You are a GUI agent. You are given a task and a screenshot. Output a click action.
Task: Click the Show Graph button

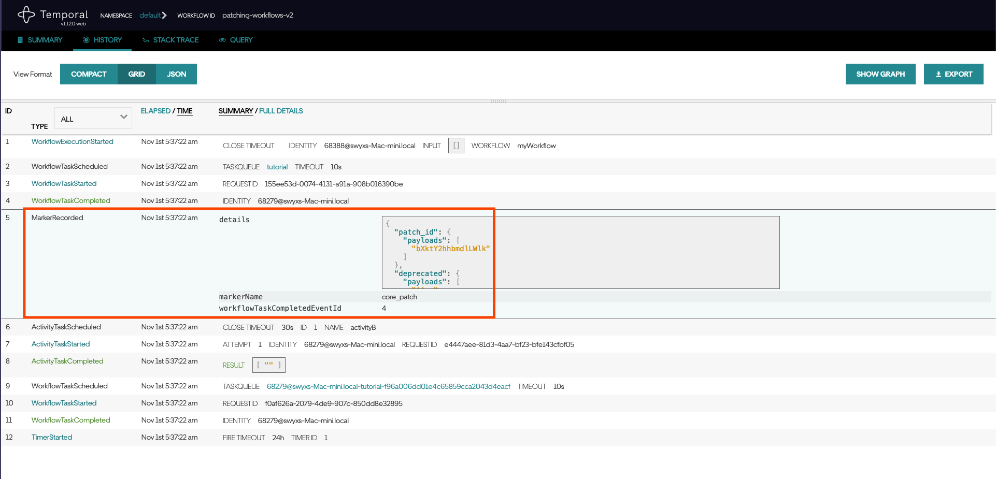coord(880,74)
